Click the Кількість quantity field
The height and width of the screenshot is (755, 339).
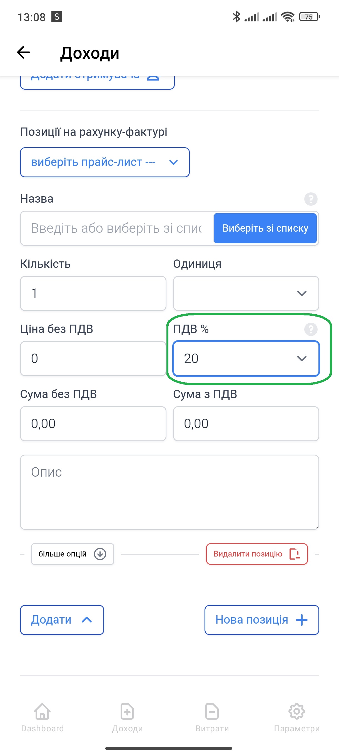click(x=93, y=293)
